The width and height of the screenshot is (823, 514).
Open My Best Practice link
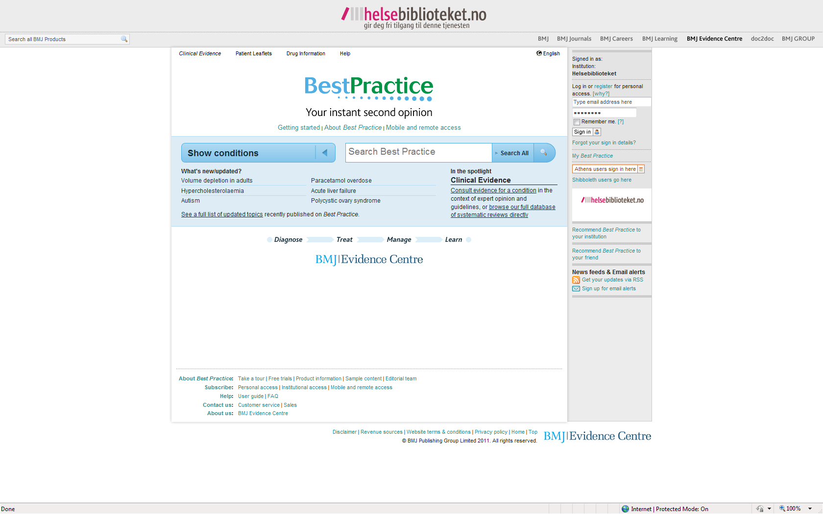[593, 156]
